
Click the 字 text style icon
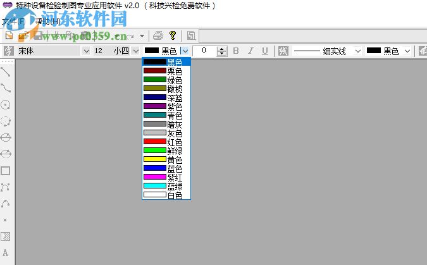pos(8,51)
